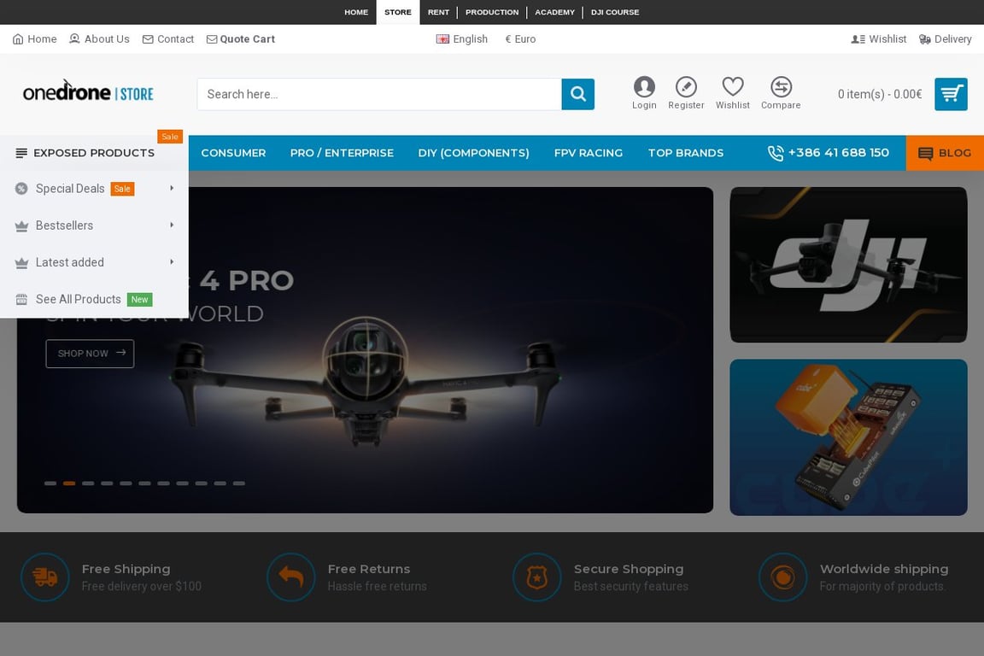Click the SHOP NOW button
This screenshot has height=656, width=984.
[x=90, y=354]
